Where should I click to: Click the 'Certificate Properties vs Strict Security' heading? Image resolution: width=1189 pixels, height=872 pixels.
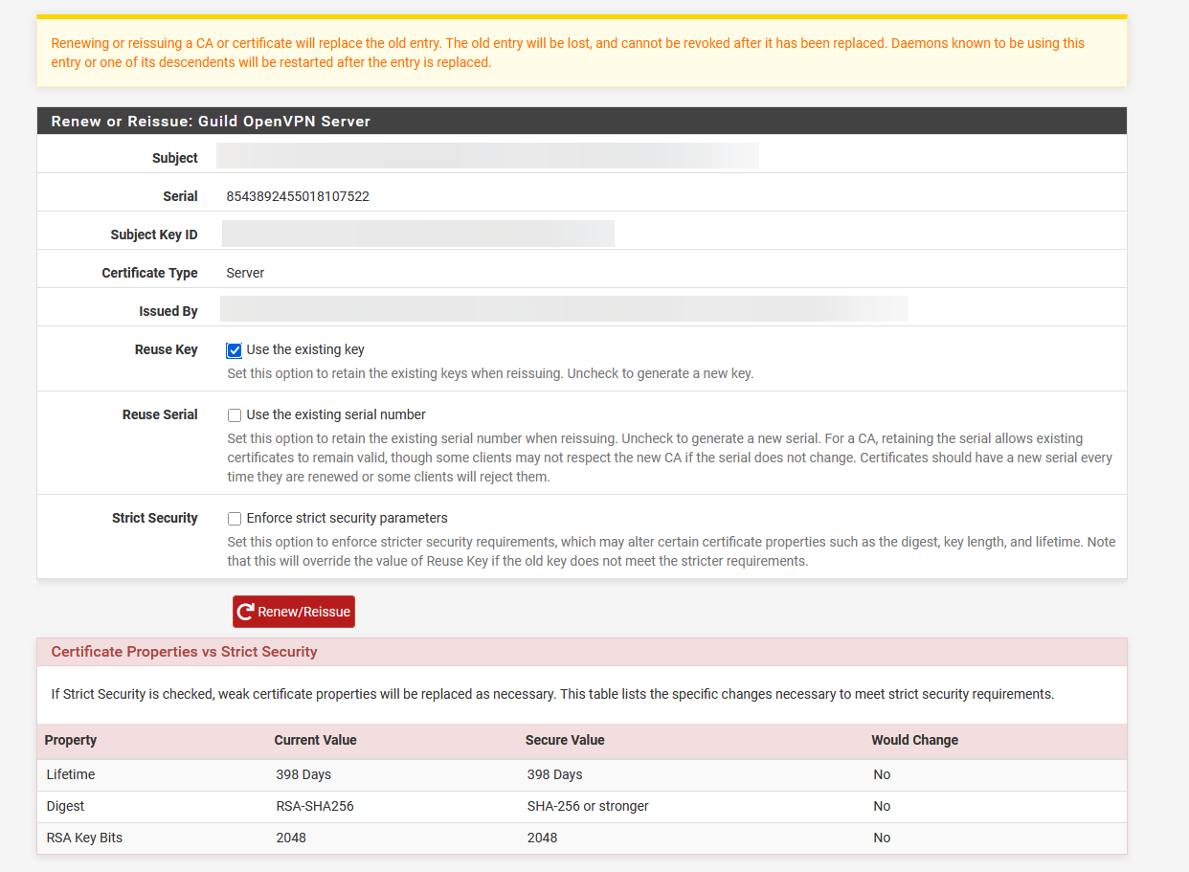(x=184, y=652)
